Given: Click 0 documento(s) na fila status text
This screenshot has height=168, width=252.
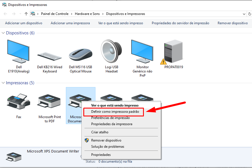Looking at the screenshot, I should click(115, 162).
